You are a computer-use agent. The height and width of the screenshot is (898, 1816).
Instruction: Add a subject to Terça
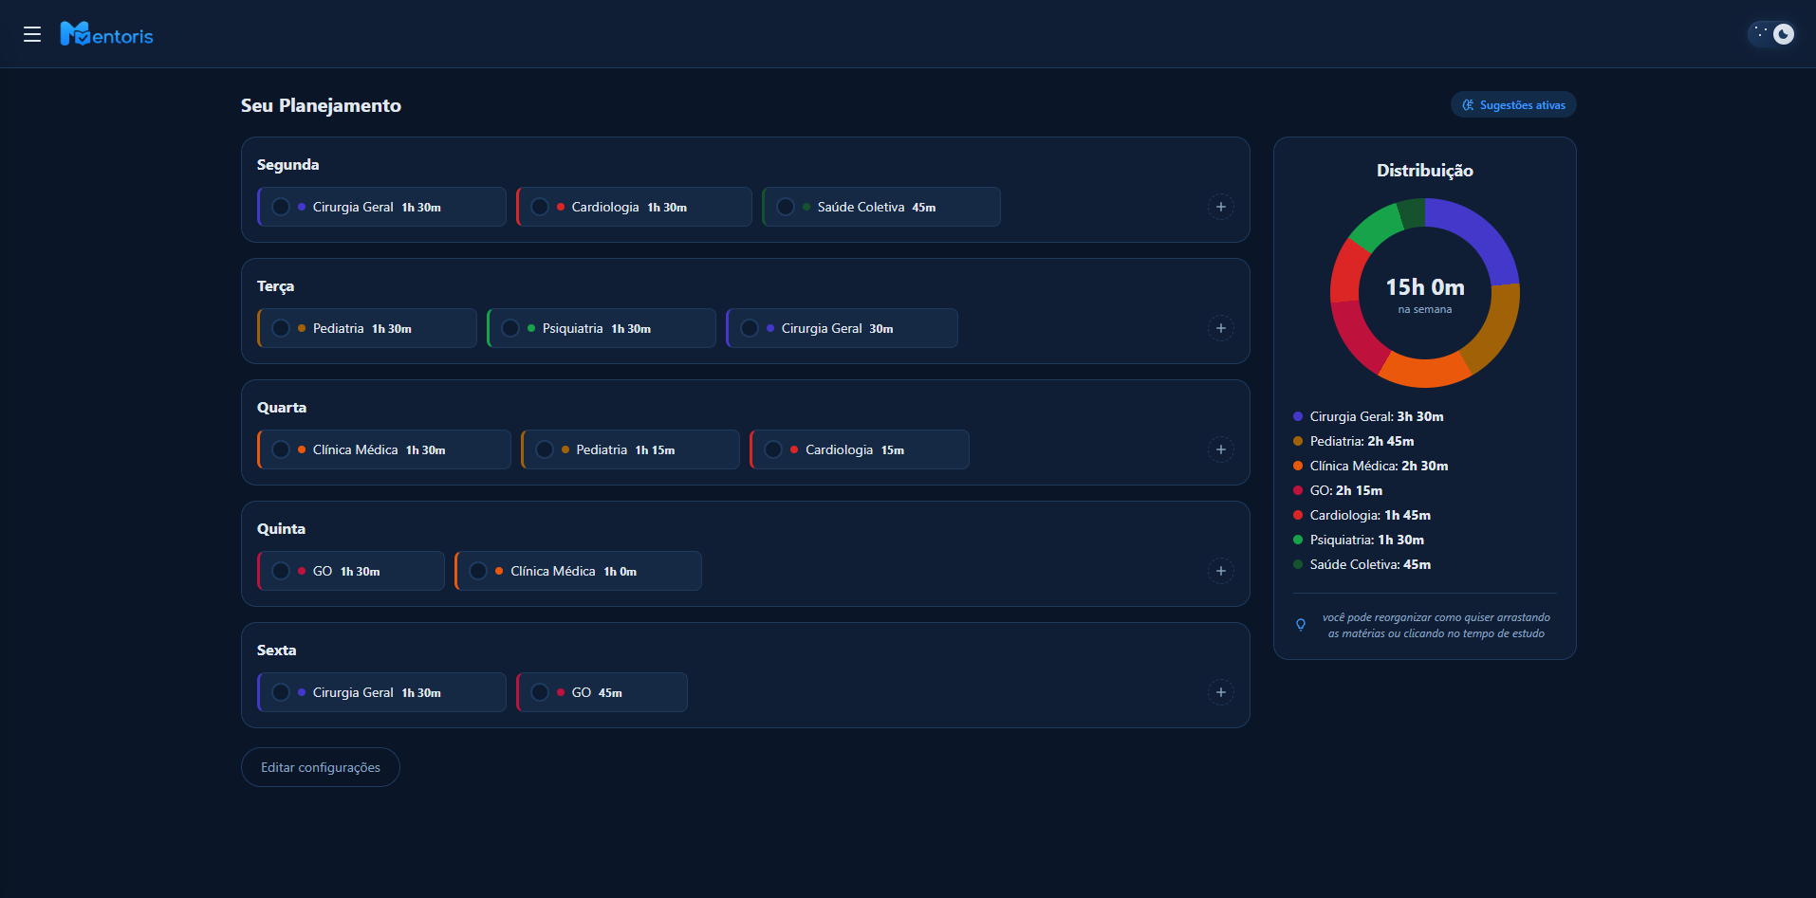tap(1220, 328)
